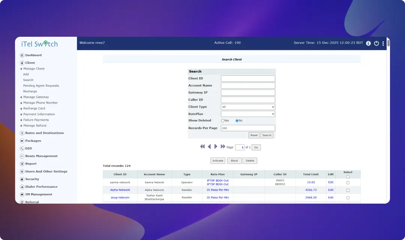Open the three-dot header menu
This screenshot has width=405, height=240.
tap(383, 43)
